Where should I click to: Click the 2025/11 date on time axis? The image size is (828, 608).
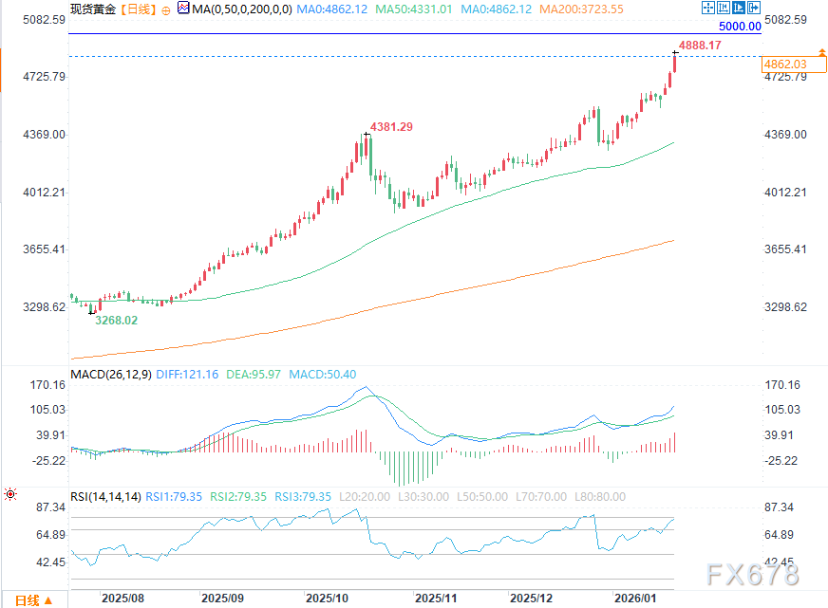click(x=437, y=599)
